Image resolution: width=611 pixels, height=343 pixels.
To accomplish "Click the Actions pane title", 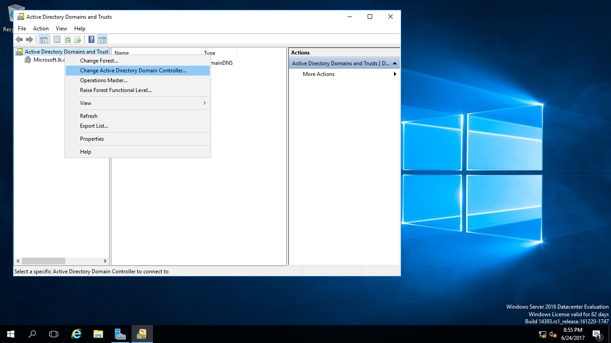I will pos(301,53).
